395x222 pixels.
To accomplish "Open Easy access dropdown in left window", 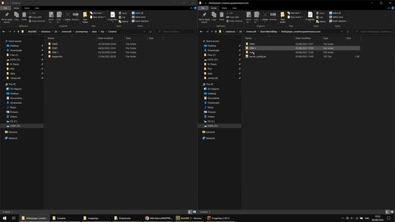I will click(x=98, y=17).
